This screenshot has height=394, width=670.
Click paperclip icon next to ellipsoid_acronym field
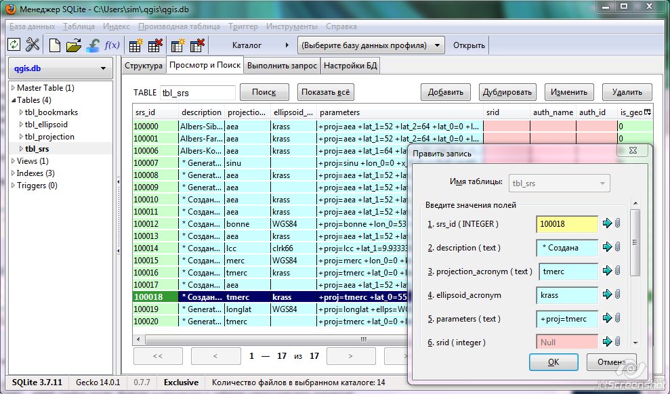pyautogui.click(x=617, y=294)
